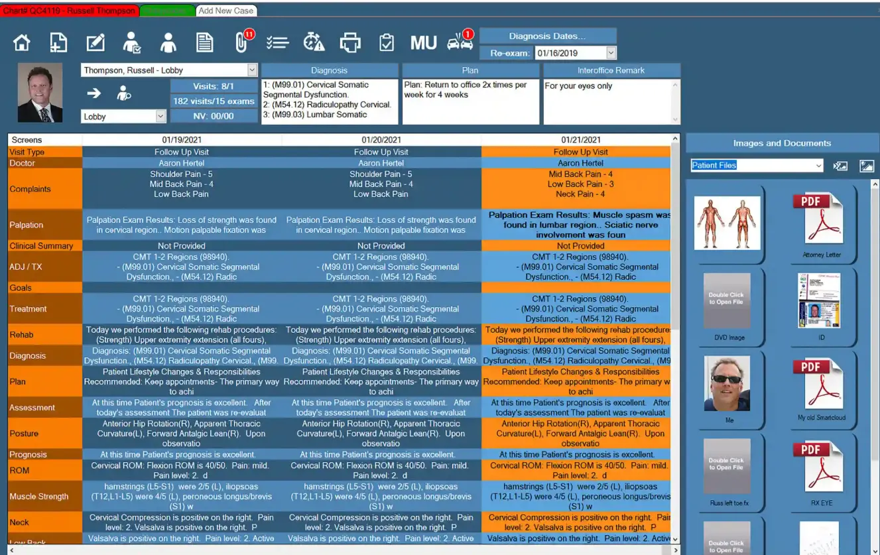Viewport: 880px width, 555px height.
Task: Switch to the Add New Case tab
Action: point(225,11)
